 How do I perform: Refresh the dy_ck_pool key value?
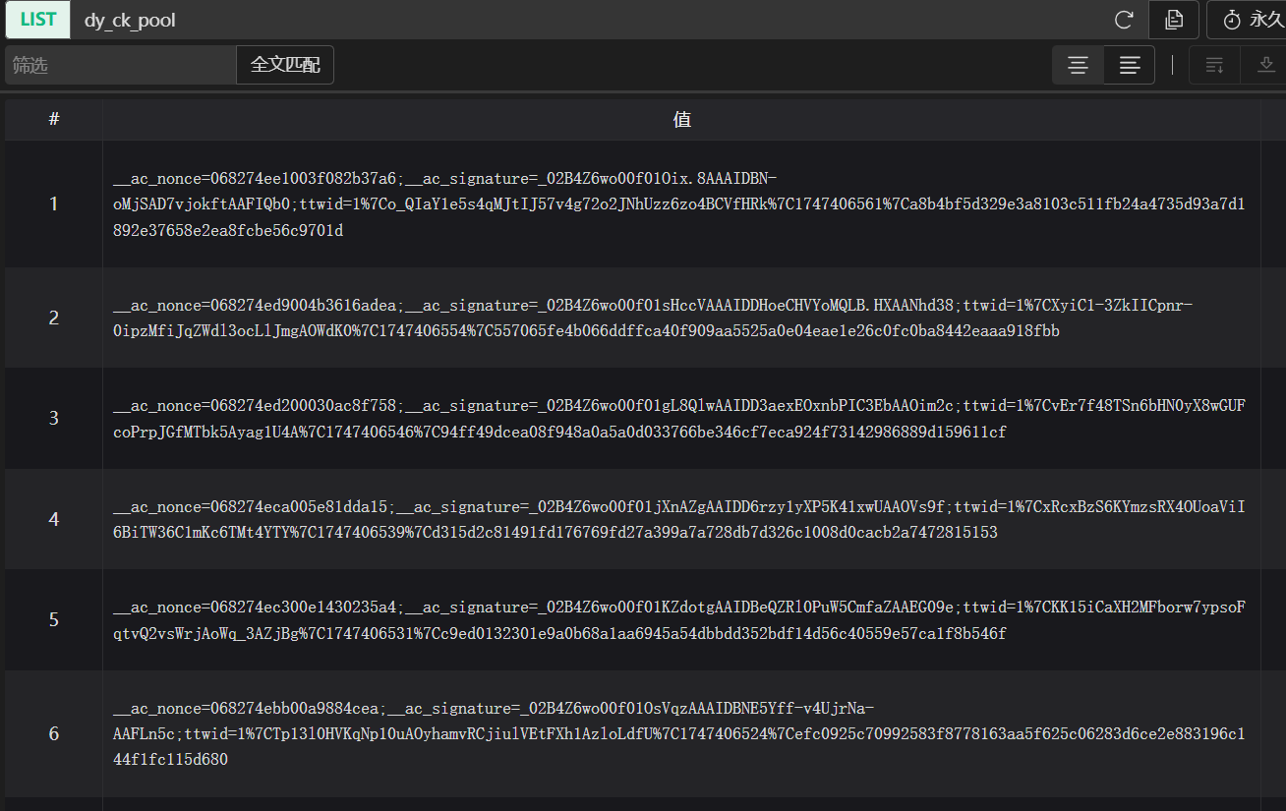(x=1123, y=19)
